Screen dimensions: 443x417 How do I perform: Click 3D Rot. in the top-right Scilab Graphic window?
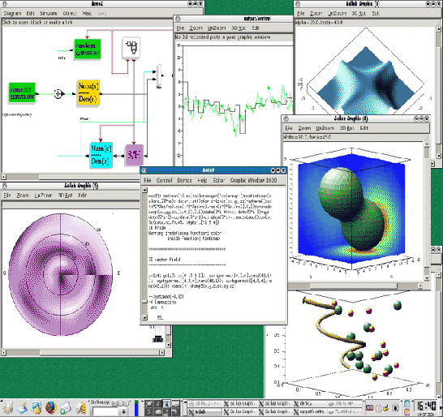point(359,13)
